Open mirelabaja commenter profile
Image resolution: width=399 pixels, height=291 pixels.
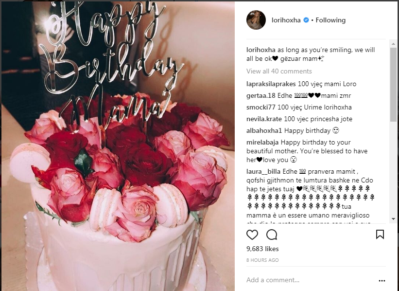click(x=262, y=142)
